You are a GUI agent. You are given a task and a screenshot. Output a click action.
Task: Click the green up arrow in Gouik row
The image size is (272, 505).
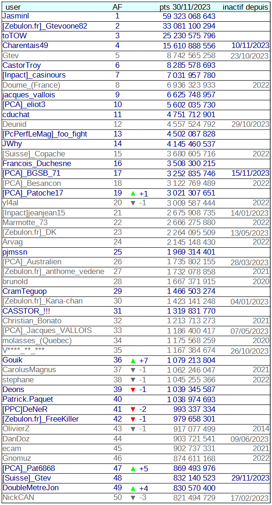pyautogui.click(x=133, y=360)
